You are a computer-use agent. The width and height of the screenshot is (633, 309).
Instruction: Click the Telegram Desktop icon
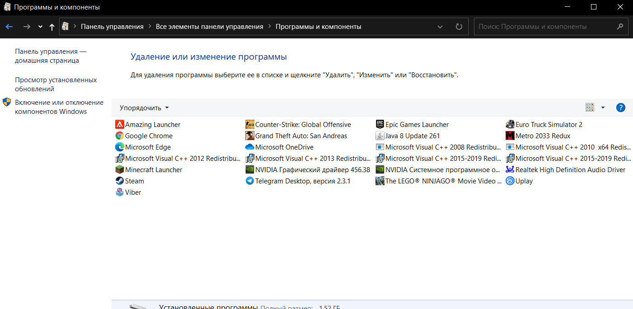click(250, 181)
